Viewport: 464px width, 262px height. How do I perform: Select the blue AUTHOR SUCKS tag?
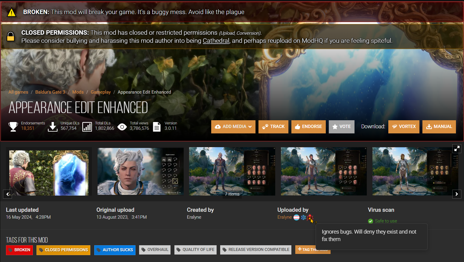[115, 250]
